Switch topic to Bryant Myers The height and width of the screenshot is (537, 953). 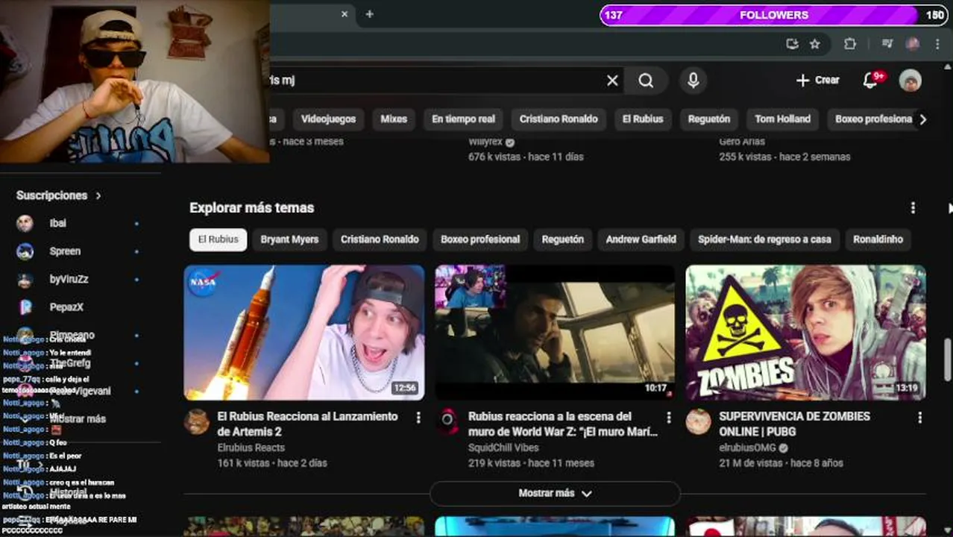(x=289, y=239)
